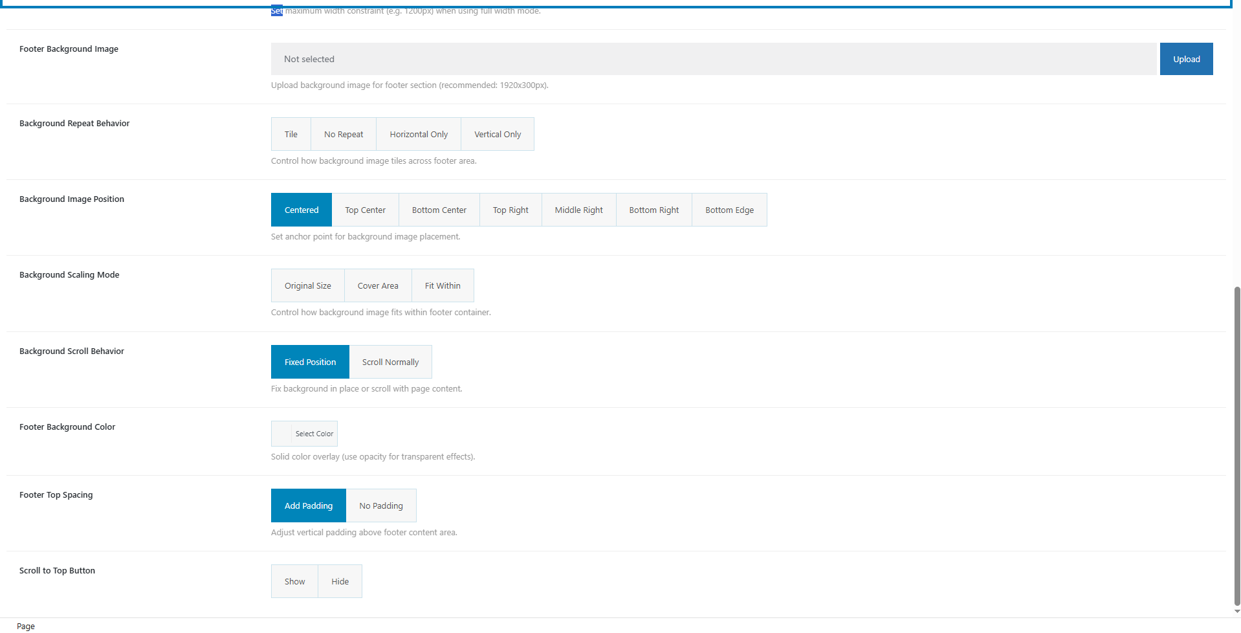Pick Middle Right image position
This screenshot has height=633, width=1241.
pyautogui.click(x=578, y=210)
